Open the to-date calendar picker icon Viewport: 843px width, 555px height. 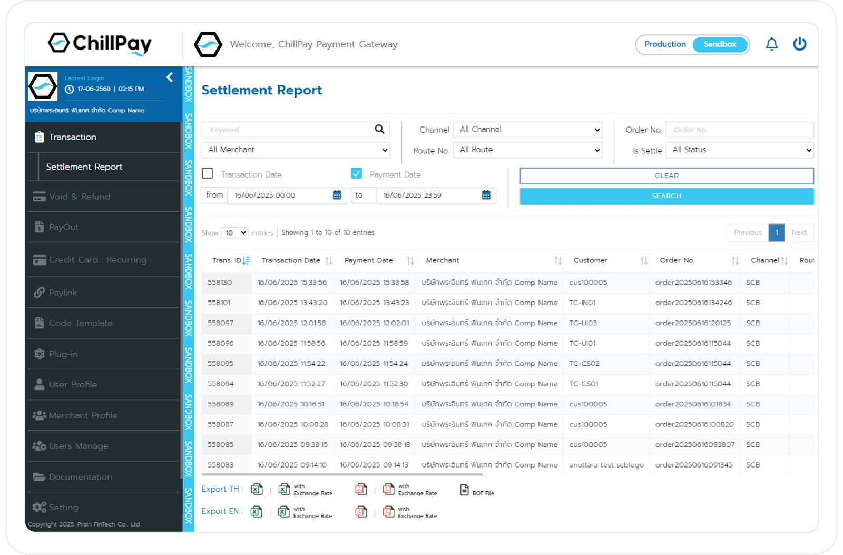486,196
